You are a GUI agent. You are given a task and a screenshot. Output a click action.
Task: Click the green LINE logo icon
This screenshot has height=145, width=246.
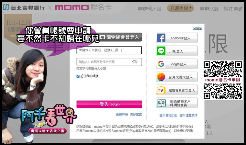pos(161,51)
